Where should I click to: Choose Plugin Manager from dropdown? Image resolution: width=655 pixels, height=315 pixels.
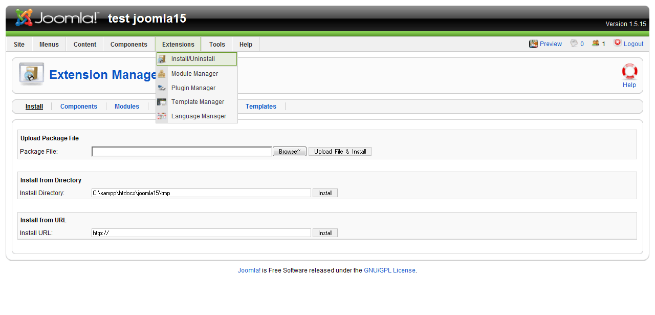coord(196,88)
